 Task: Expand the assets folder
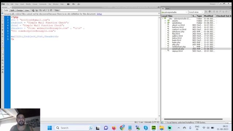(165, 21)
